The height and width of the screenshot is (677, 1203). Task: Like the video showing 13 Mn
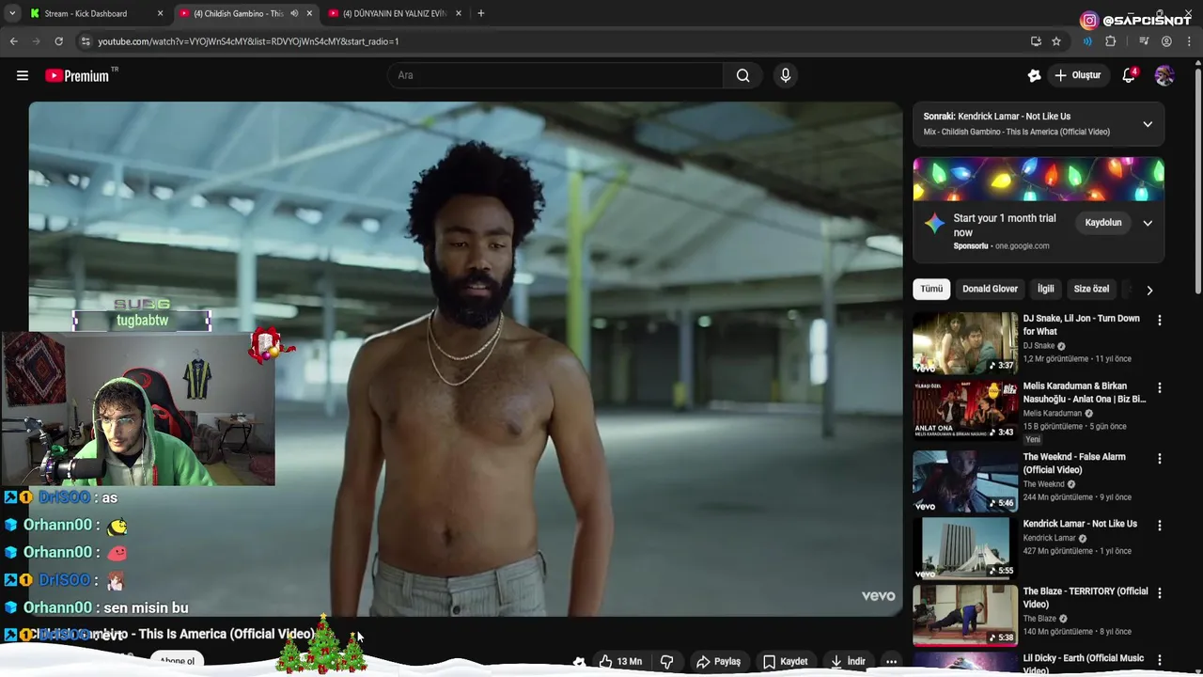tap(620, 661)
